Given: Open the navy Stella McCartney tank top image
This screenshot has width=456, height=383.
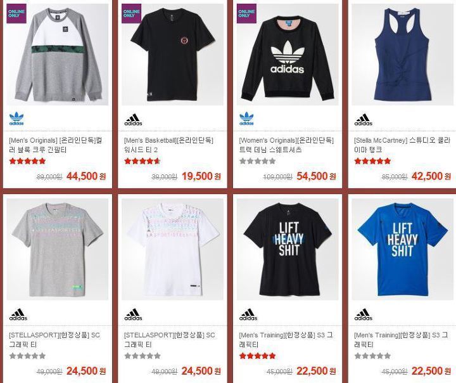Looking at the screenshot, I should point(403,55).
